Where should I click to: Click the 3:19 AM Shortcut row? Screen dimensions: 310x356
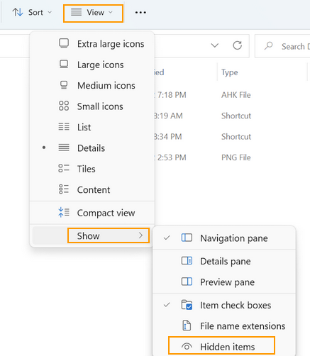point(232,116)
